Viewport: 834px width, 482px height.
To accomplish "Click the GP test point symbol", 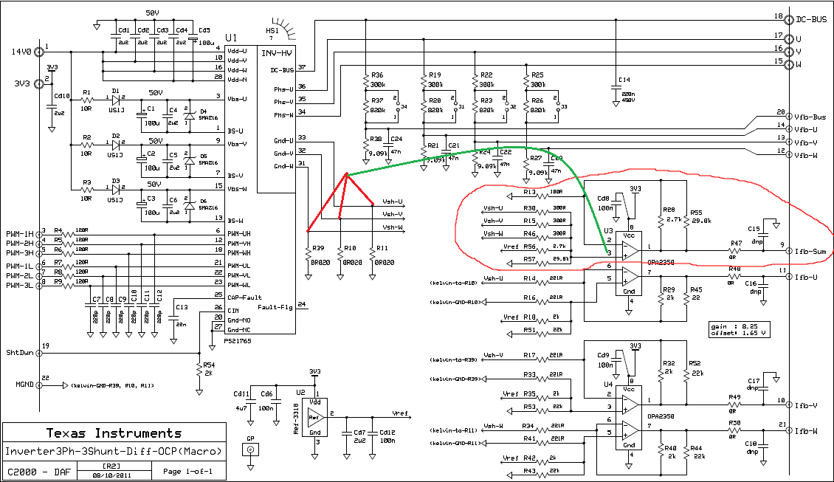I will click(250, 450).
